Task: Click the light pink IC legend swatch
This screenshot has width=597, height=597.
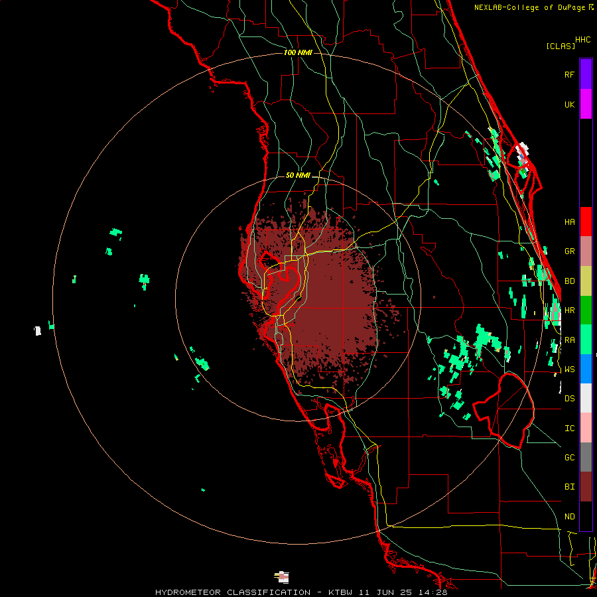Action: pos(586,428)
